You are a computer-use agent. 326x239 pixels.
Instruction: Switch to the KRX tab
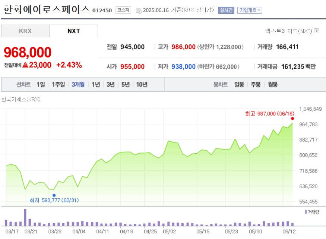tap(25, 31)
